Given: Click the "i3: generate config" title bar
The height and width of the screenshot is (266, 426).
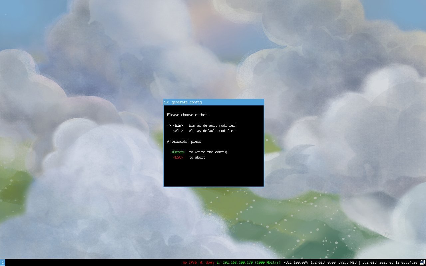Looking at the screenshot, I should coord(214,102).
